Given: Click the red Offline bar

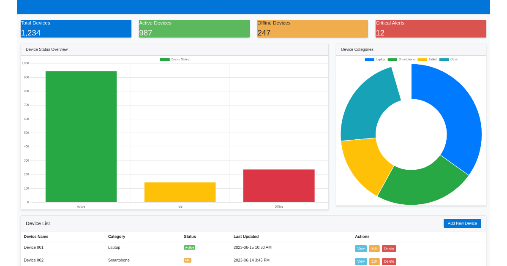Looking at the screenshot, I should pyautogui.click(x=279, y=186).
